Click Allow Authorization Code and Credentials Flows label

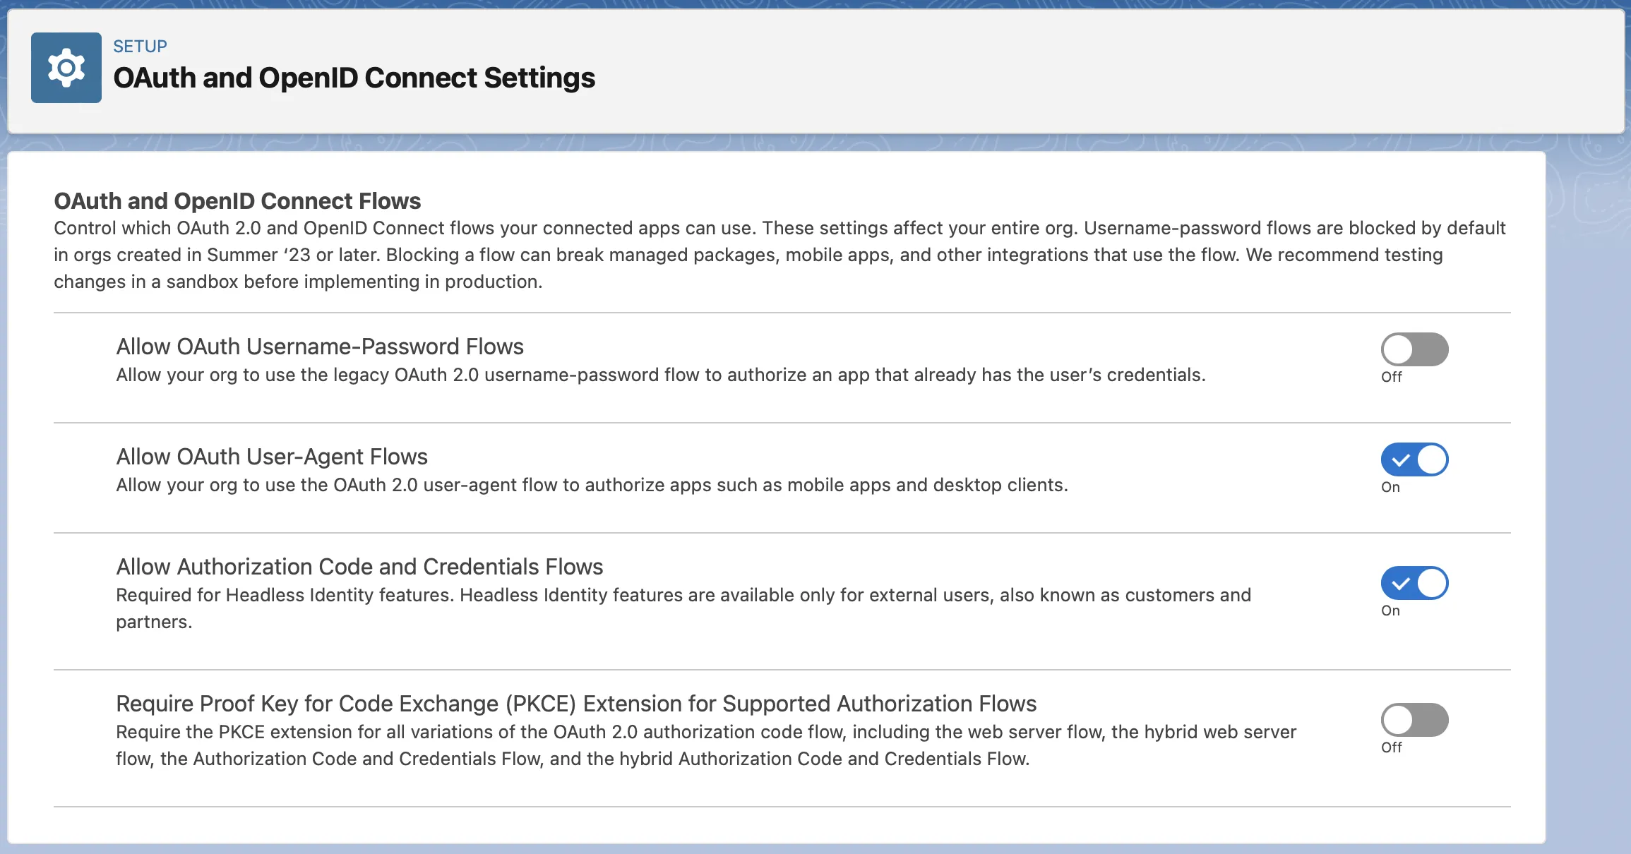pyautogui.click(x=359, y=567)
